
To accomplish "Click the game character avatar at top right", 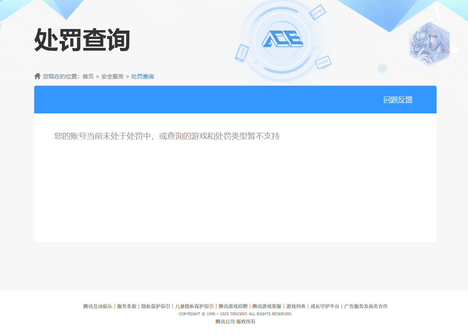I will click(429, 44).
